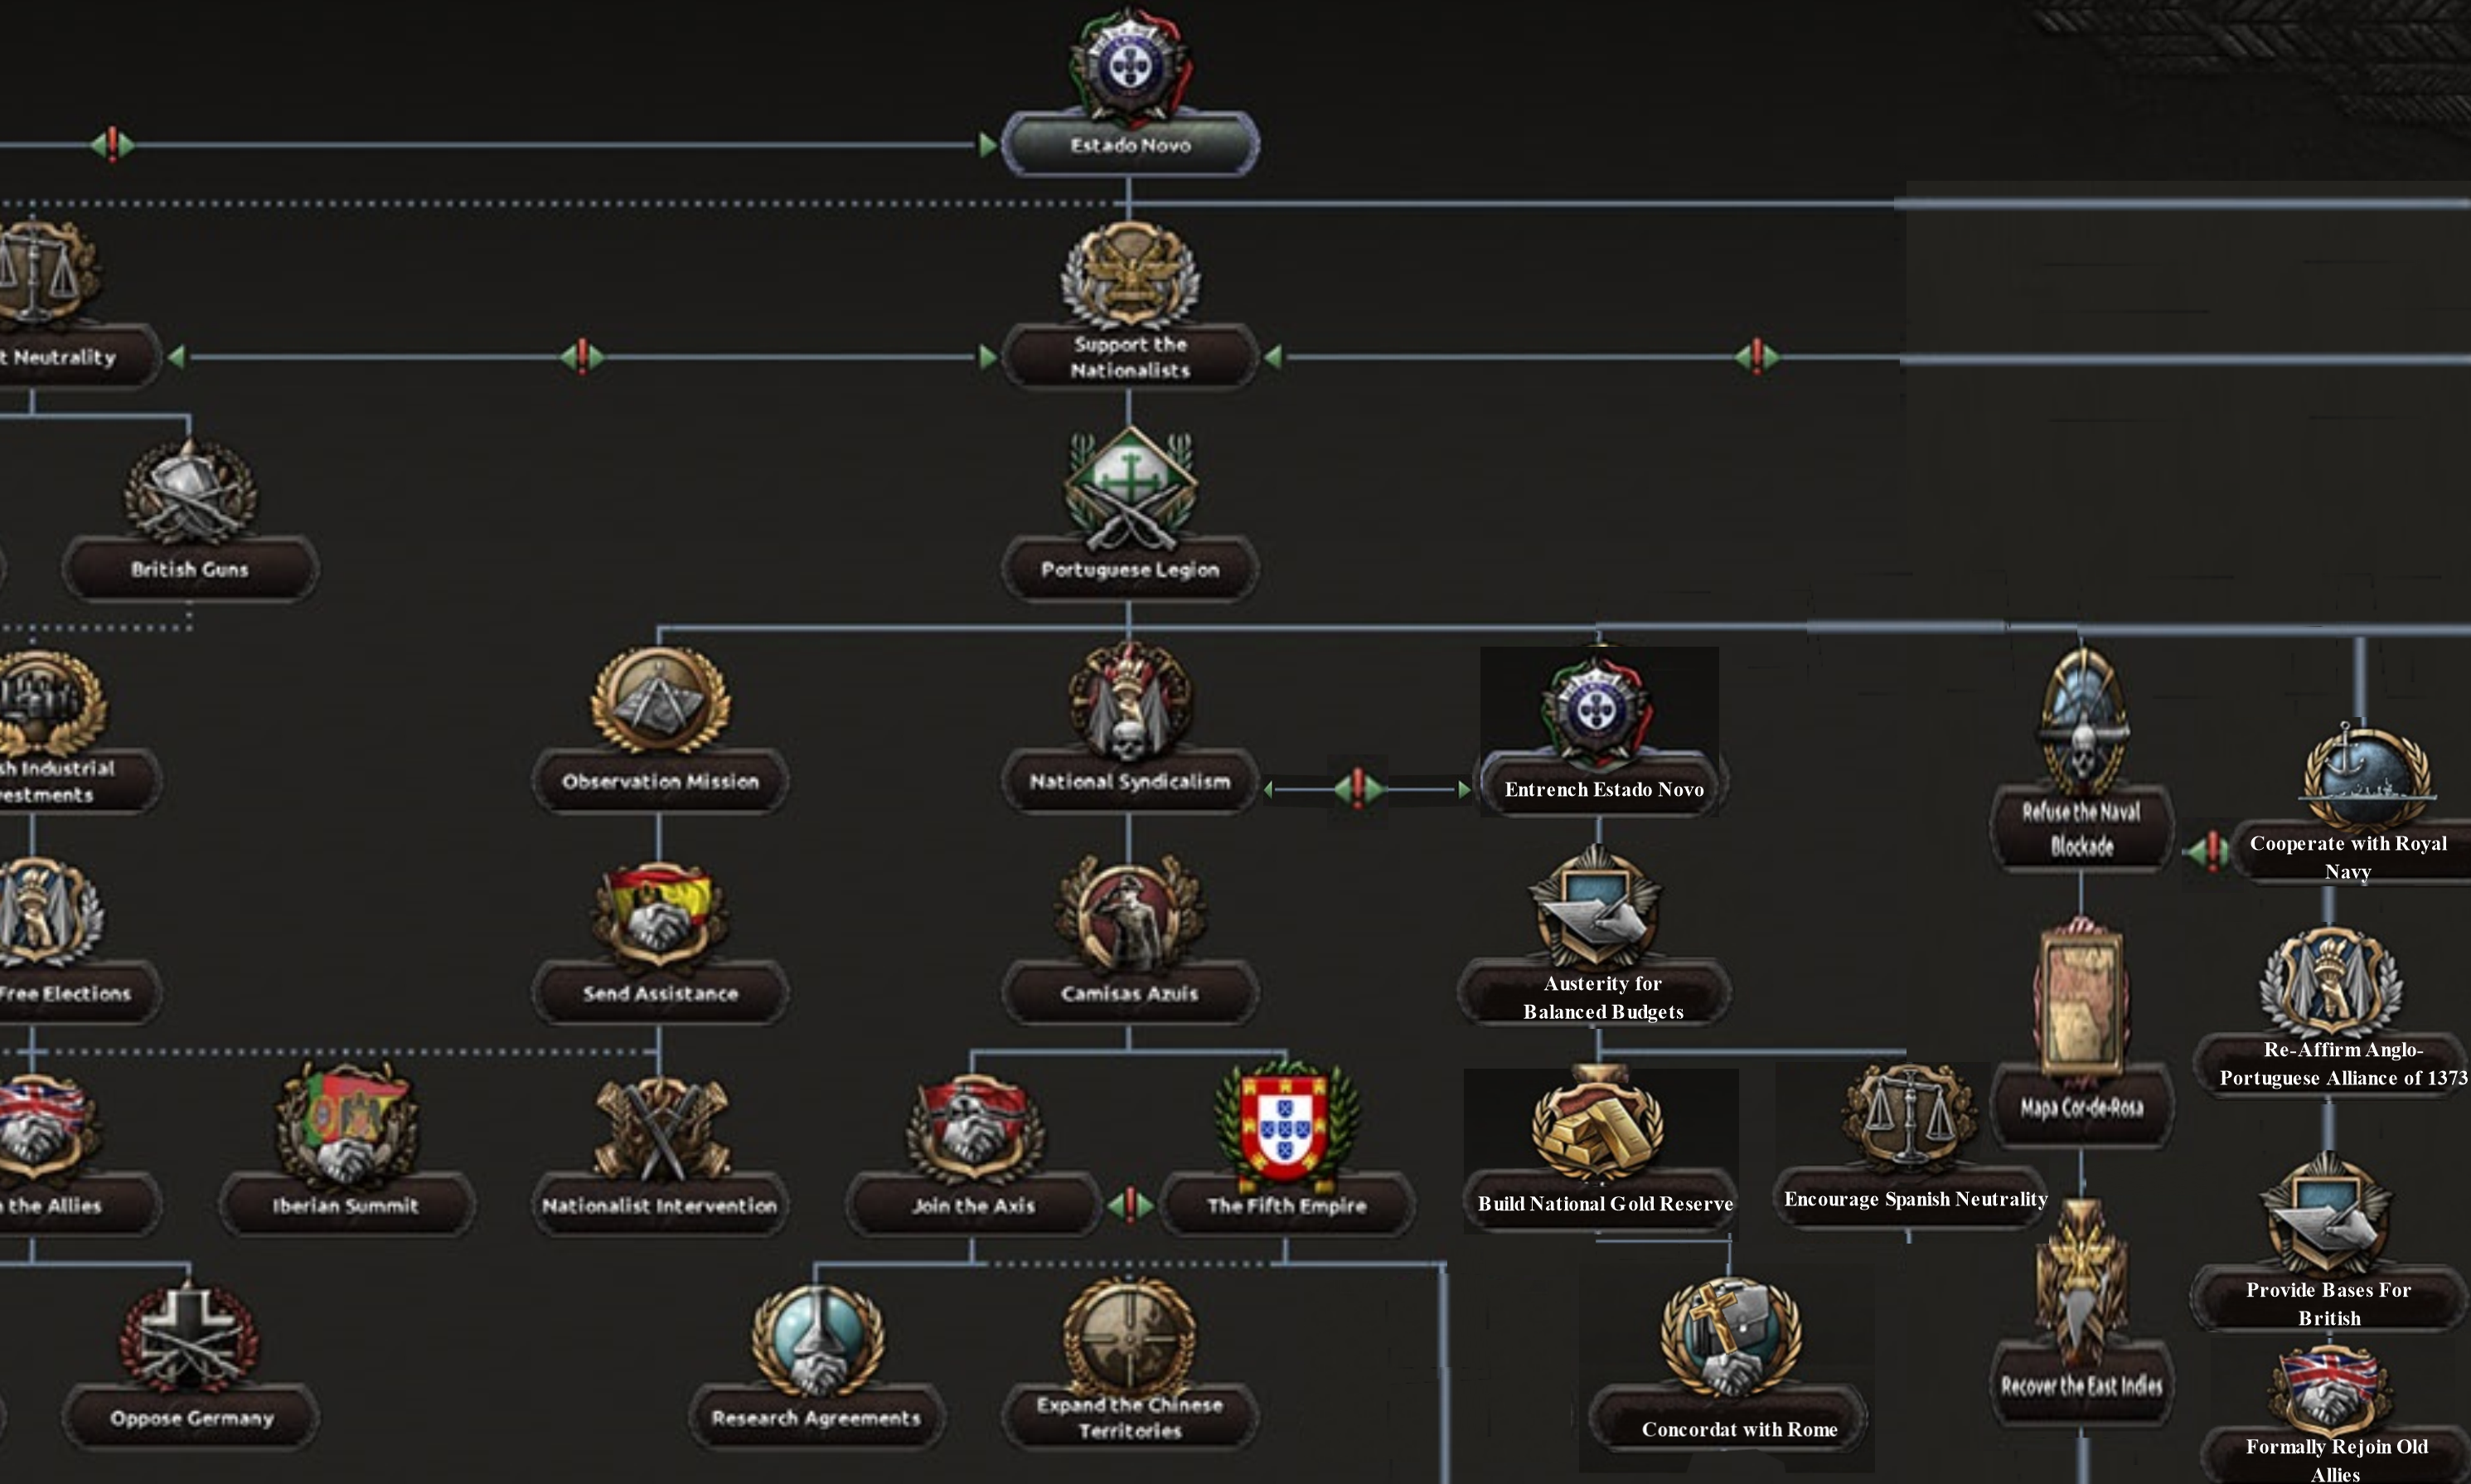Select the Nationalist Intervention crossed swords icon
The height and width of the screenshot is (1484, 2471).
point(660,1128)
